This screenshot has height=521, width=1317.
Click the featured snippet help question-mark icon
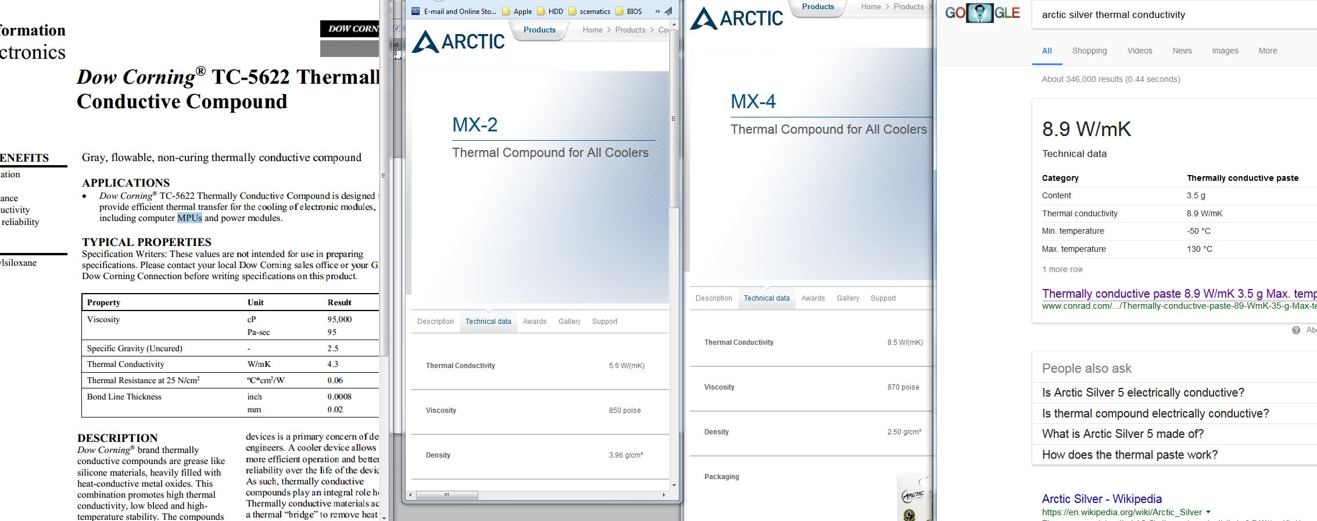pos(1296,330)
